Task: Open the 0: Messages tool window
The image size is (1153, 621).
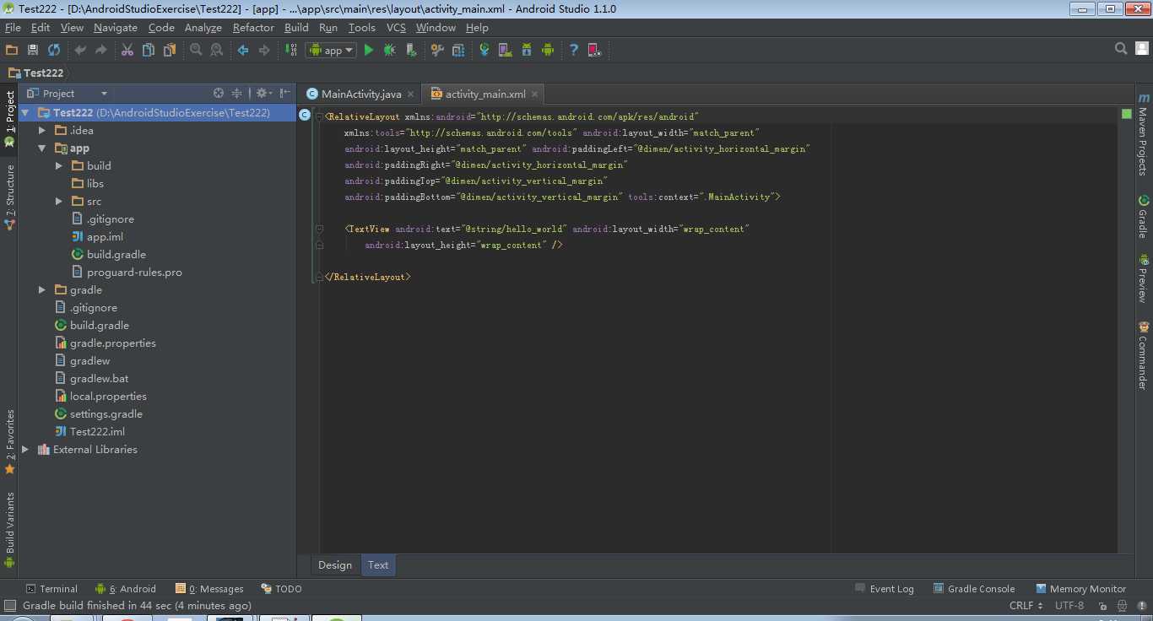Action: (x=209, y=588)
